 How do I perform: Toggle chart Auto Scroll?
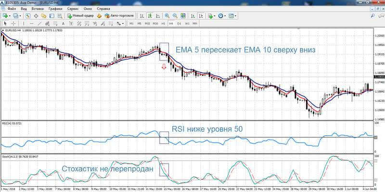(x=193, y=16)
